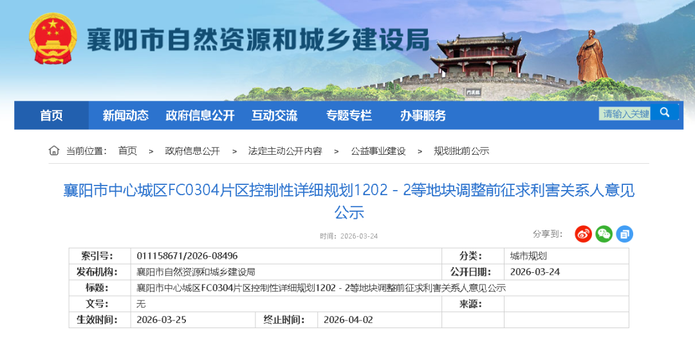Go to 法定主动公开内容 breadcrumb
The image size is (695, 339).
[285, 151]
